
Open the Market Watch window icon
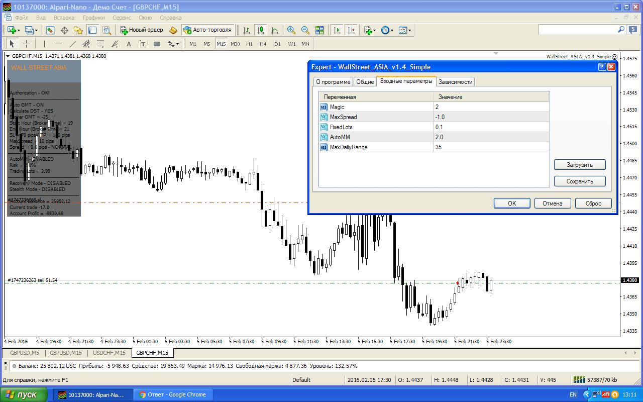[50, 30]
